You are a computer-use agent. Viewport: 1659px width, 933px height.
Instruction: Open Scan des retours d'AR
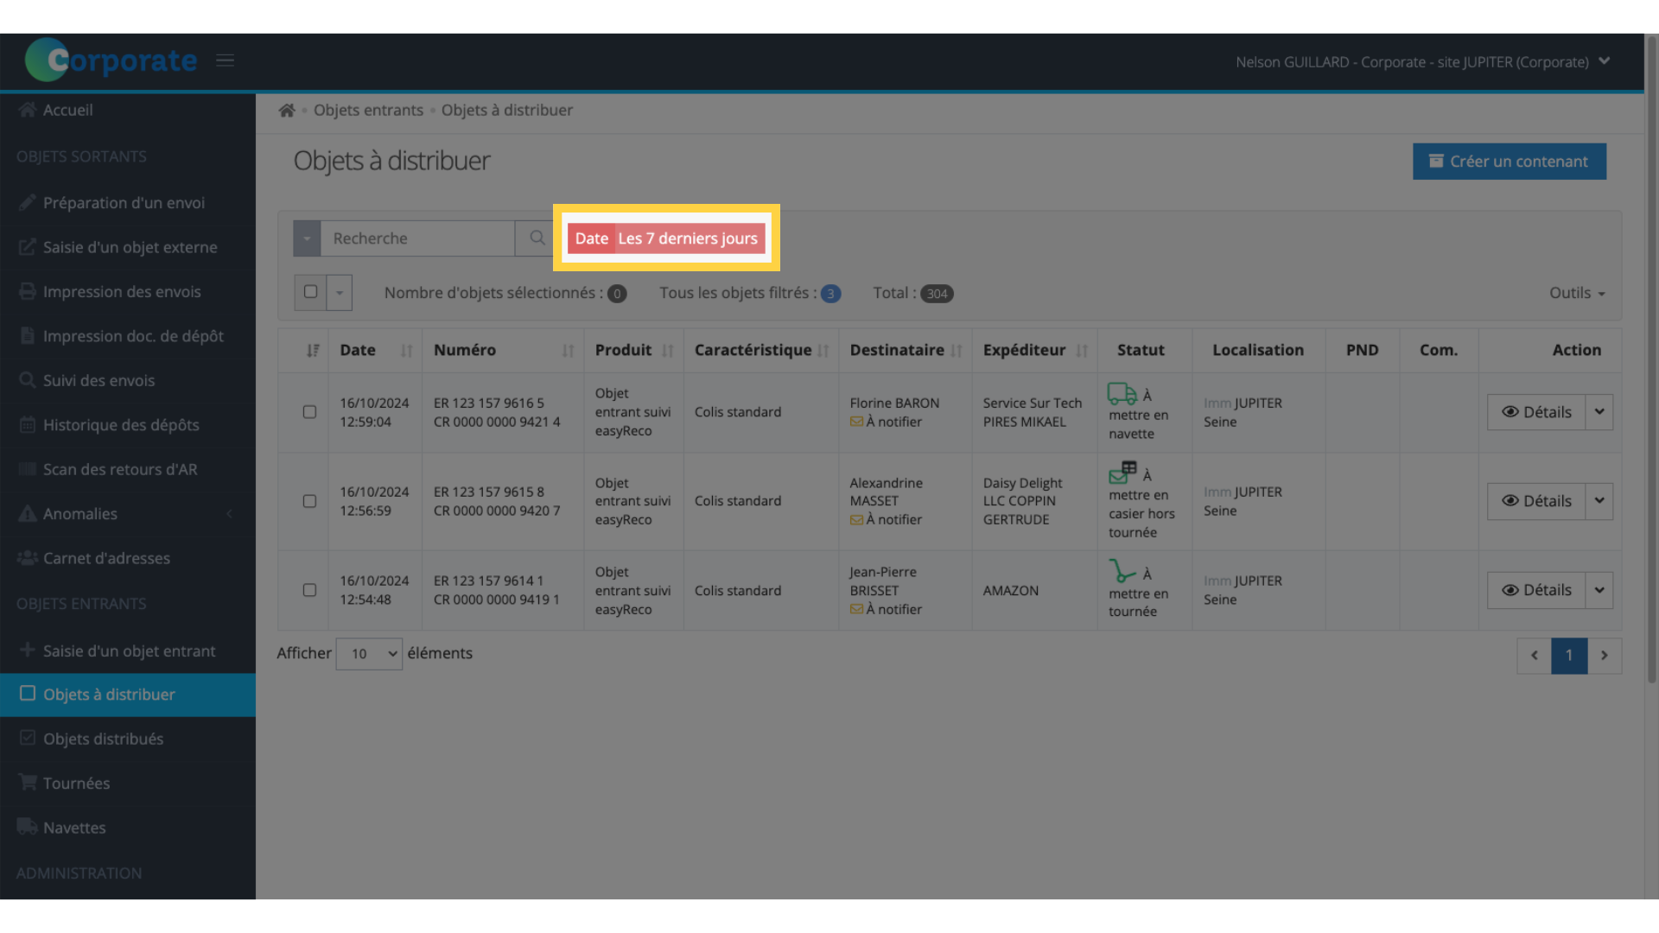(128, 469)
